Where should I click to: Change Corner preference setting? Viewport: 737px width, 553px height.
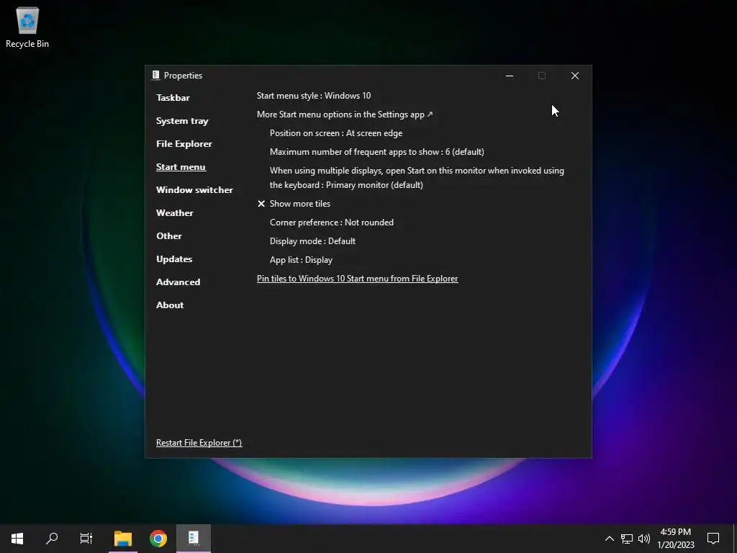coord(331,222)
